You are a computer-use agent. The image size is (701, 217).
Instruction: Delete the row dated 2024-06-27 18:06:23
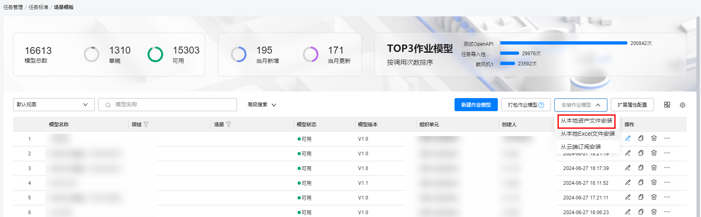tap(654, 212)
